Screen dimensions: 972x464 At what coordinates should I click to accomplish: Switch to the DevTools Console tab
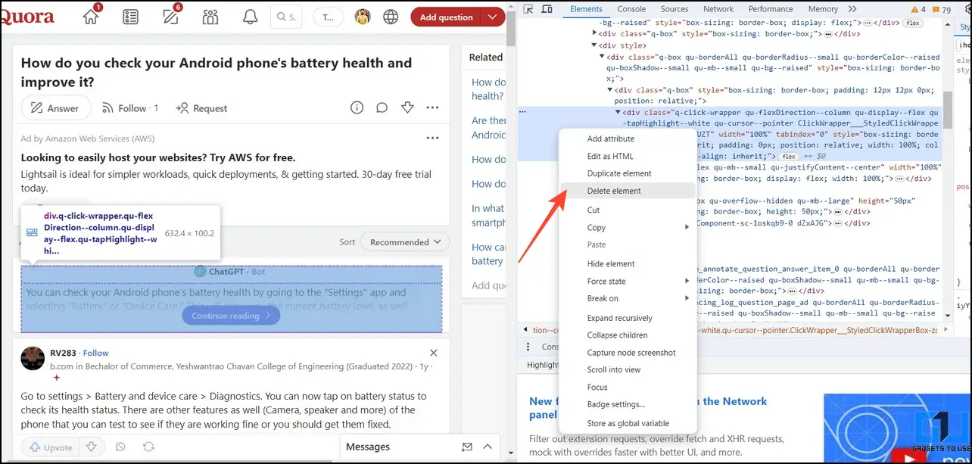(x=631, y=9)
